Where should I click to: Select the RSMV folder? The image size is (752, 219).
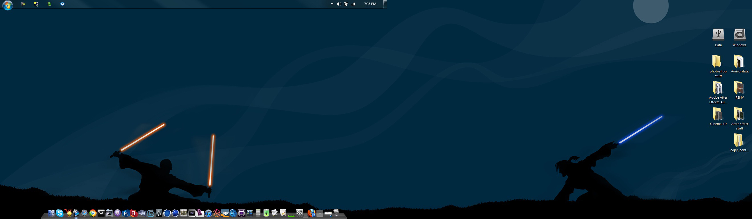[739, 90]
